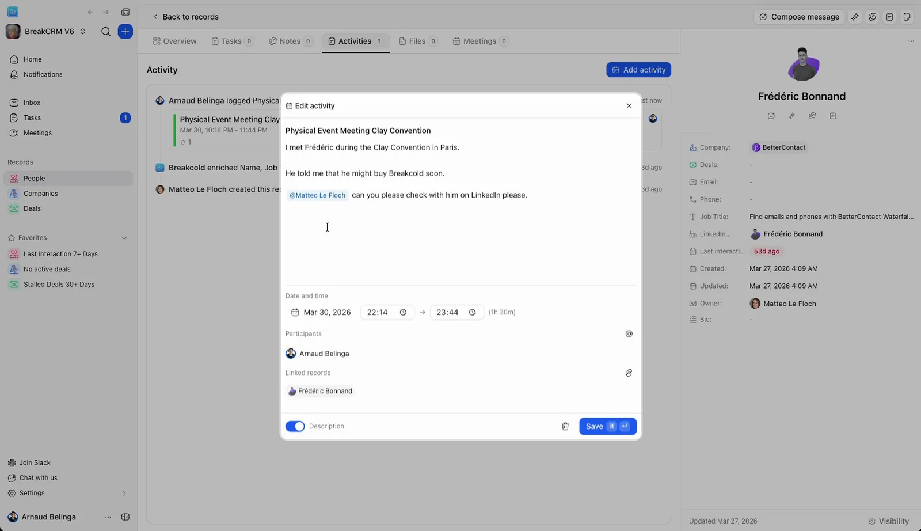Screen dimensions: 921x531
Task: Open search with magnifier icon
Action: (106, 32)
